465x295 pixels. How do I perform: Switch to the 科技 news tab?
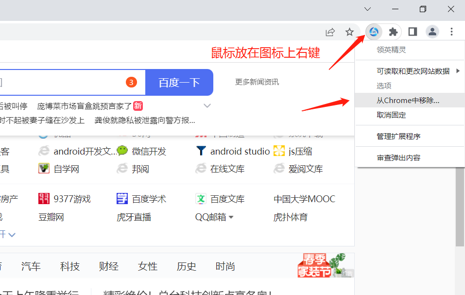(70, 266)
